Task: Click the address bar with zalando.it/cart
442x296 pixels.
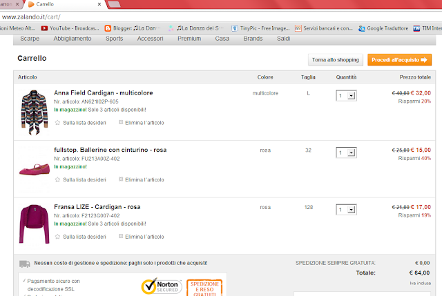Action: [x=220, y=17]
